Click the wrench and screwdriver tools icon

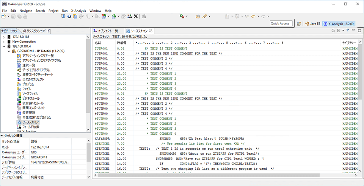pos(136,16)
